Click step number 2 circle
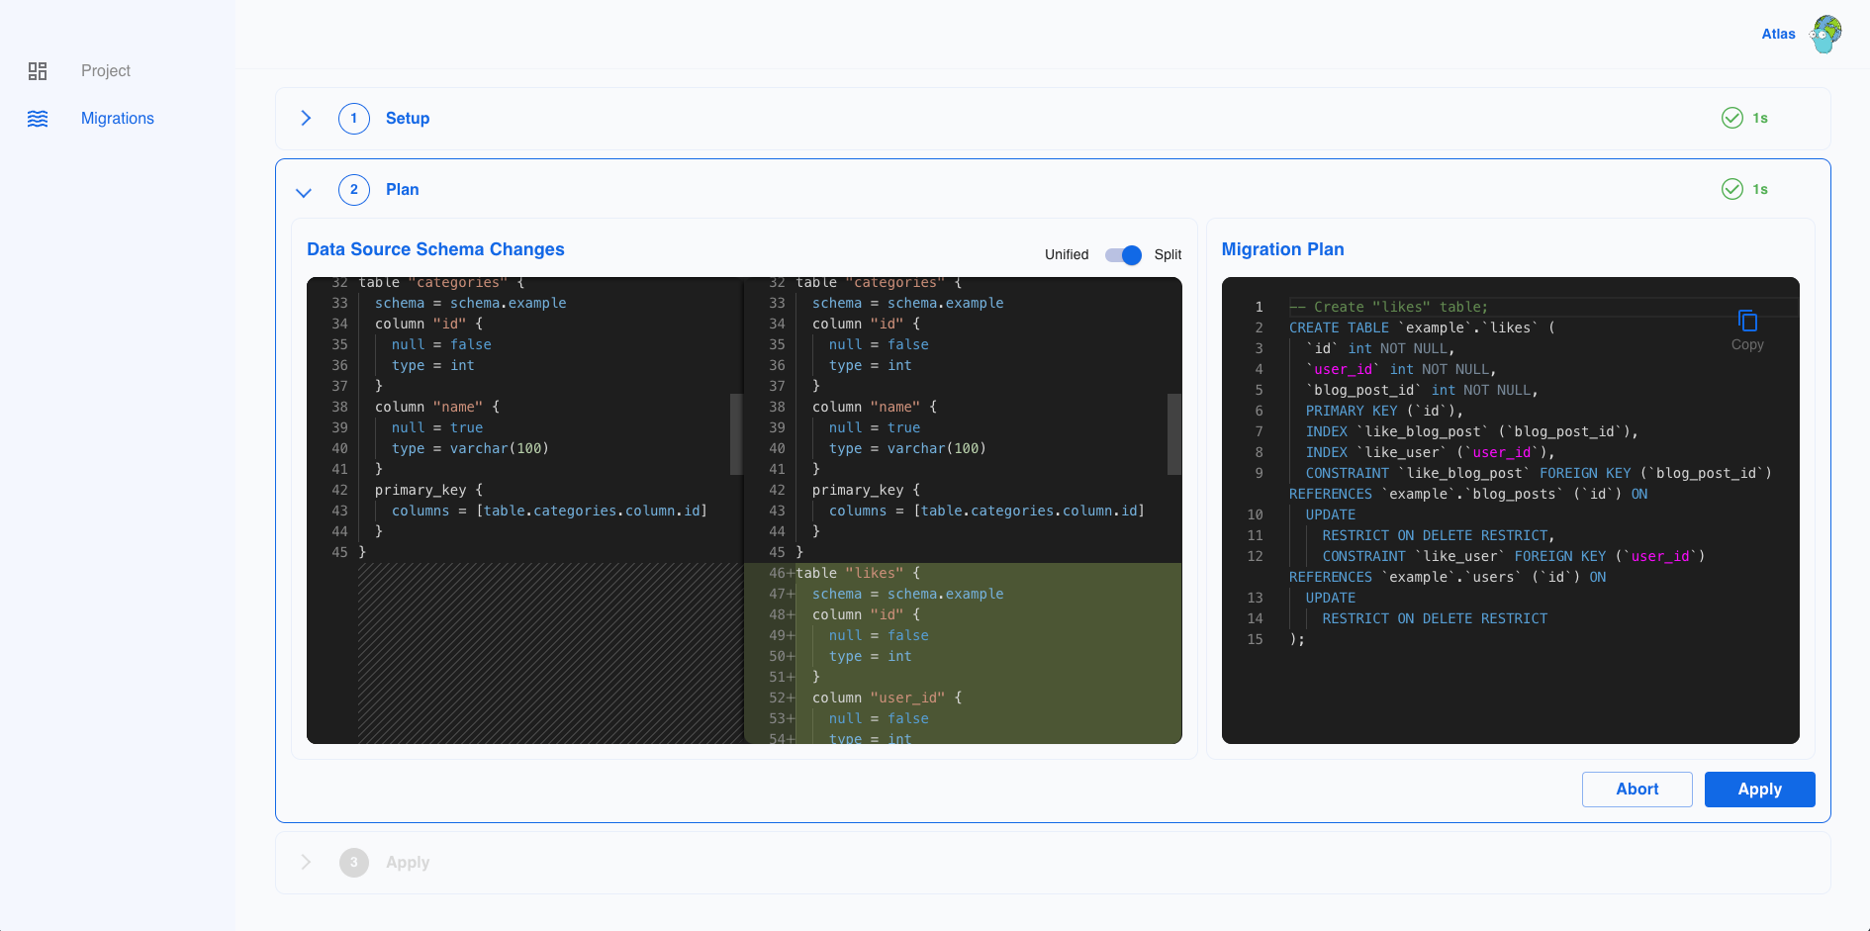The height and width of the screenshot is (931, 1870). [x=354, y=190]
